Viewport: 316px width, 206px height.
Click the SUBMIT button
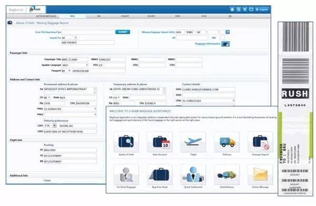coord(123,32)
